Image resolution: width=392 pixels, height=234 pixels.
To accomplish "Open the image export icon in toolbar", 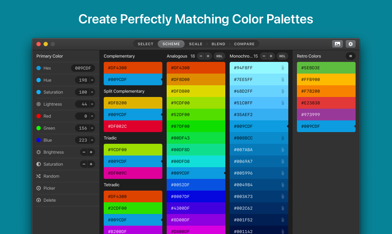I will pyautogui.click(x=337, y=44).
